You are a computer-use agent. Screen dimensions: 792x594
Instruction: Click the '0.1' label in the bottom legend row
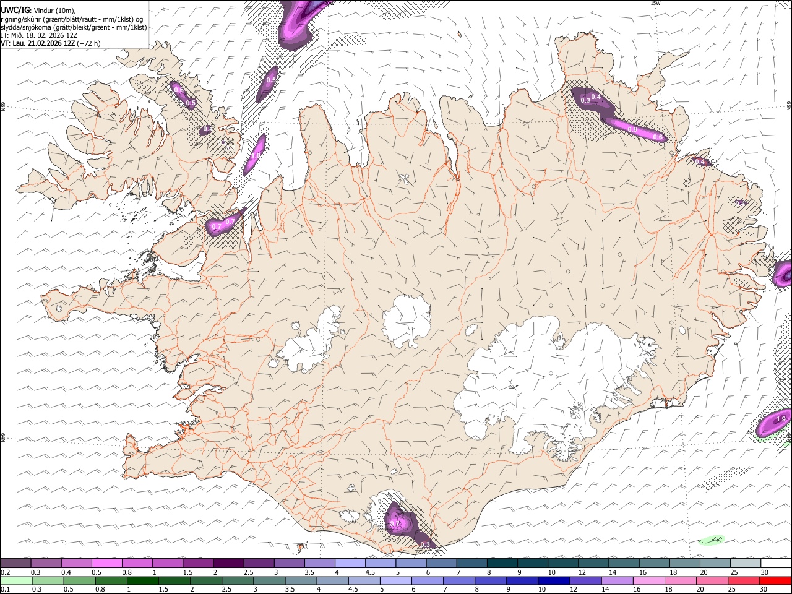[x=5, y=589]
